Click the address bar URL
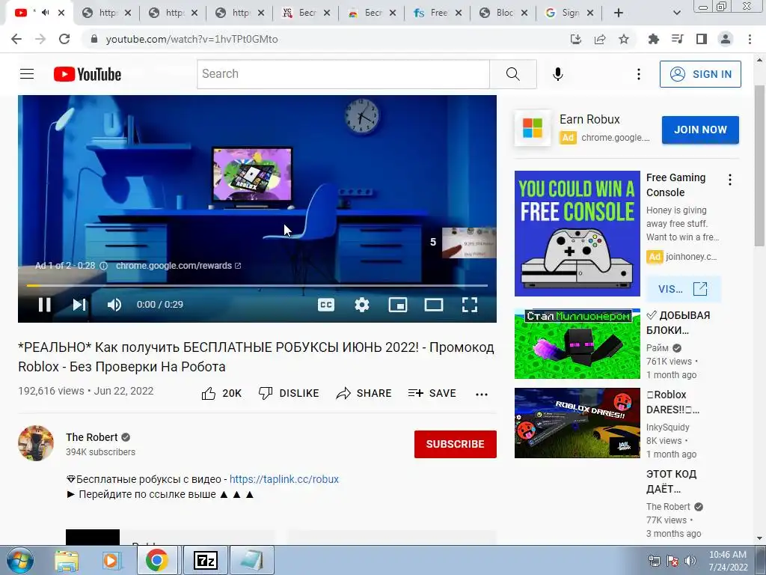766x575 pixels. click(191, 39)
